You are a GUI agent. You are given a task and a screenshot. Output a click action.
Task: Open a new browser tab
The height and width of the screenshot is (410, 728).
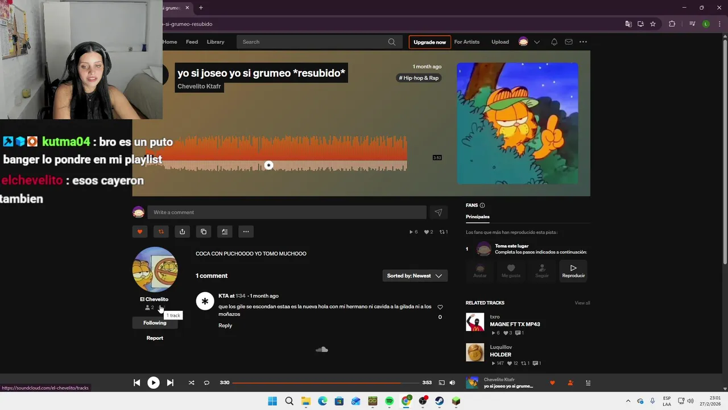point(201,8)
